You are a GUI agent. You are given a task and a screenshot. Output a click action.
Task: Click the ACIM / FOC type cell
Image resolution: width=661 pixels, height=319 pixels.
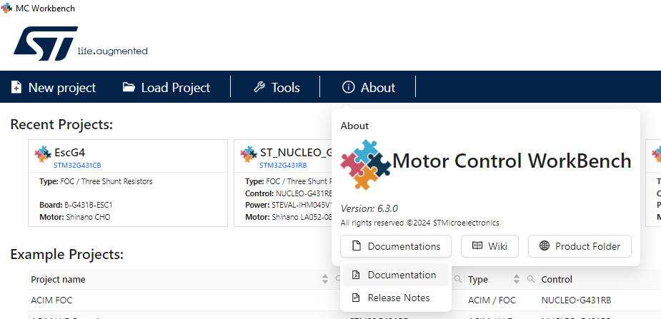pos(492,300)
